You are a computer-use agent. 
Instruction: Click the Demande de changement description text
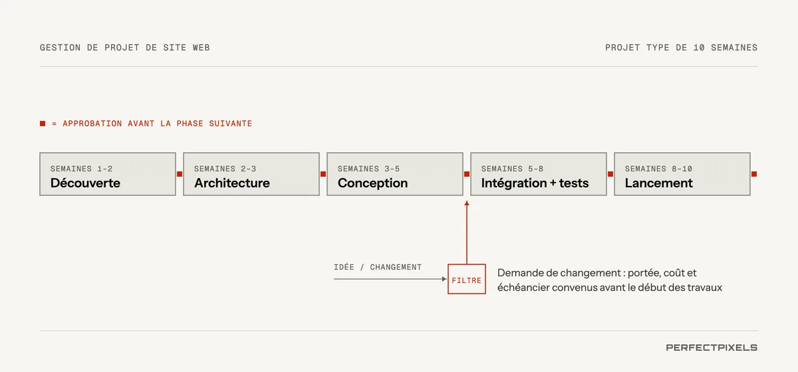click(x=610, y=280)
